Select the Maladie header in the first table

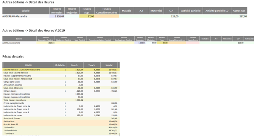click(126, 11)
